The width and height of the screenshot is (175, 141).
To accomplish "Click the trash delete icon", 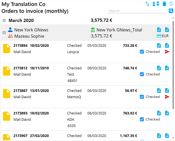I will [x=164, y=4].
